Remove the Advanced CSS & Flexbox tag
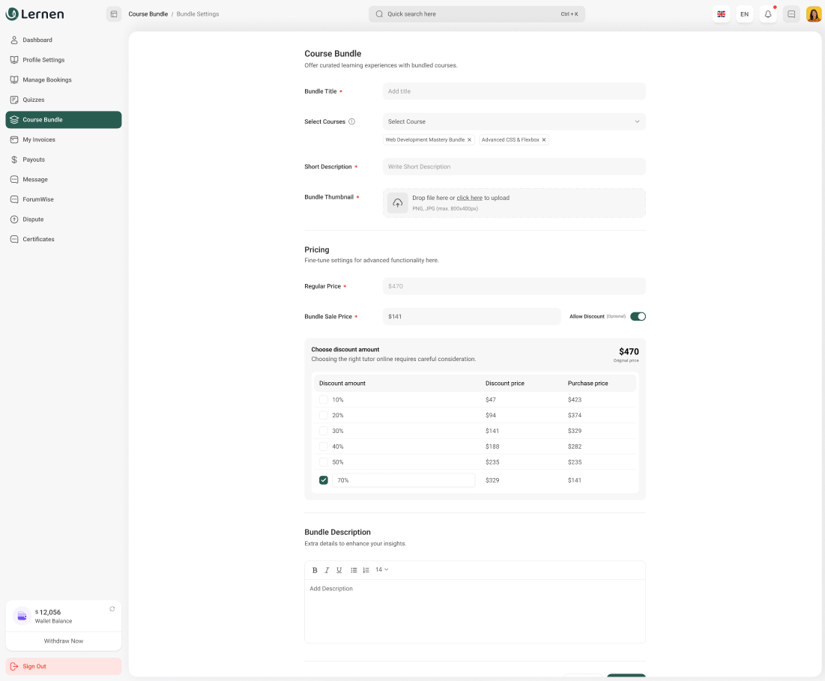825x681 pixels. tap(544, 140)
